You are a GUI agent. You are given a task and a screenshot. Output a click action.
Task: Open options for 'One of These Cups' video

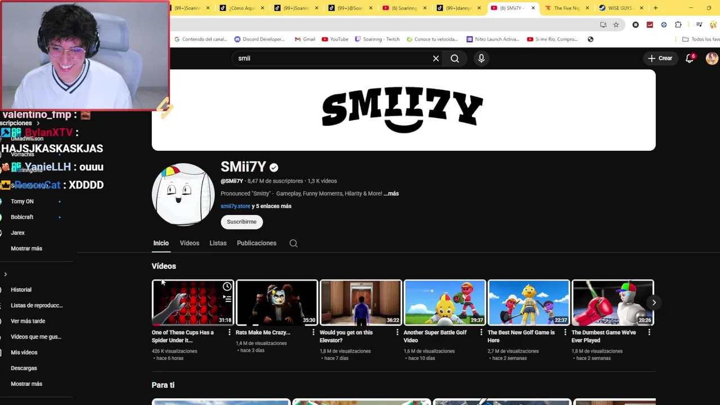229,332
